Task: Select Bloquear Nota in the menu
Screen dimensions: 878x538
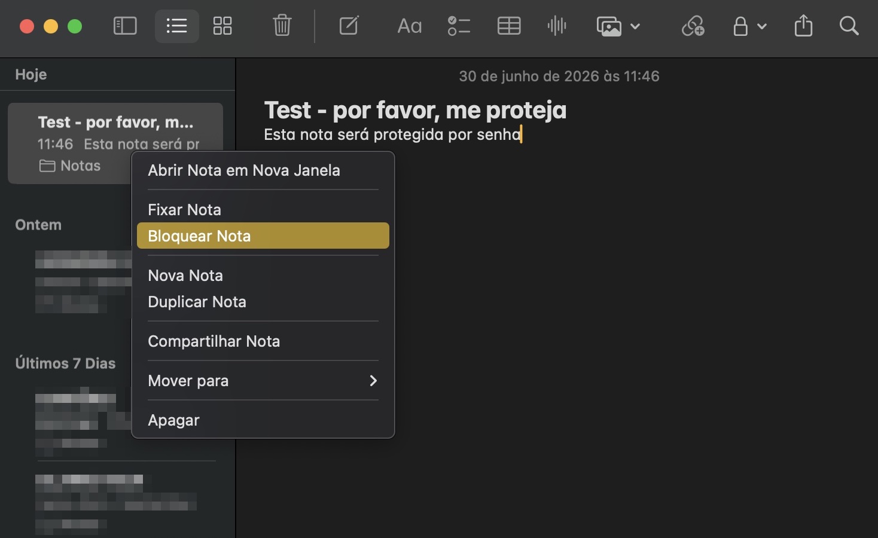Action: (263, 236)
